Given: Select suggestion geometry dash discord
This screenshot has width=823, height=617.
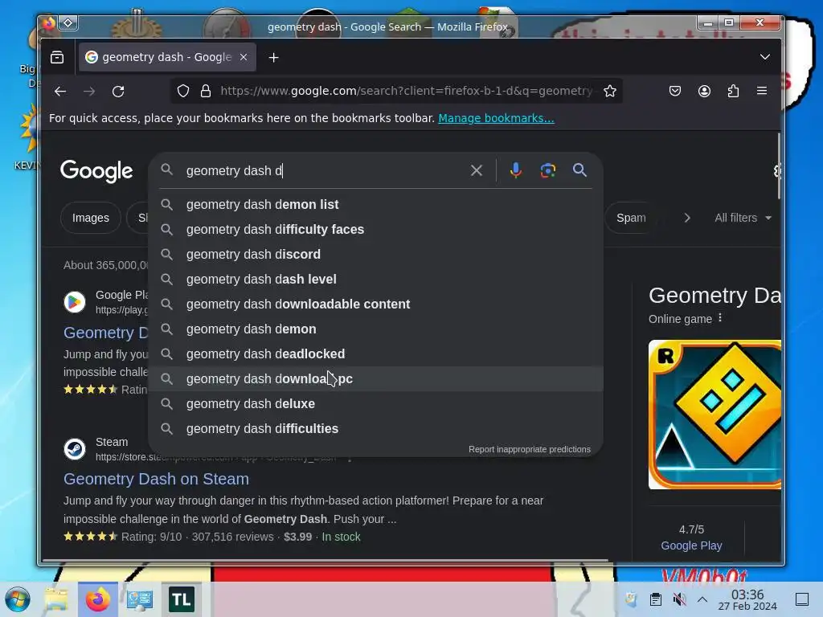Looking at the screenshot, I should [376, 255].
